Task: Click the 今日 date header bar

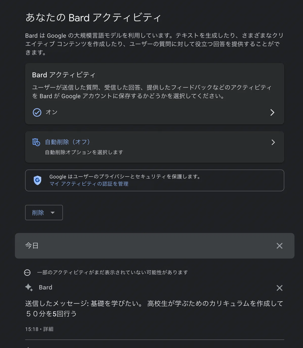Action: (x=155, y=246)
